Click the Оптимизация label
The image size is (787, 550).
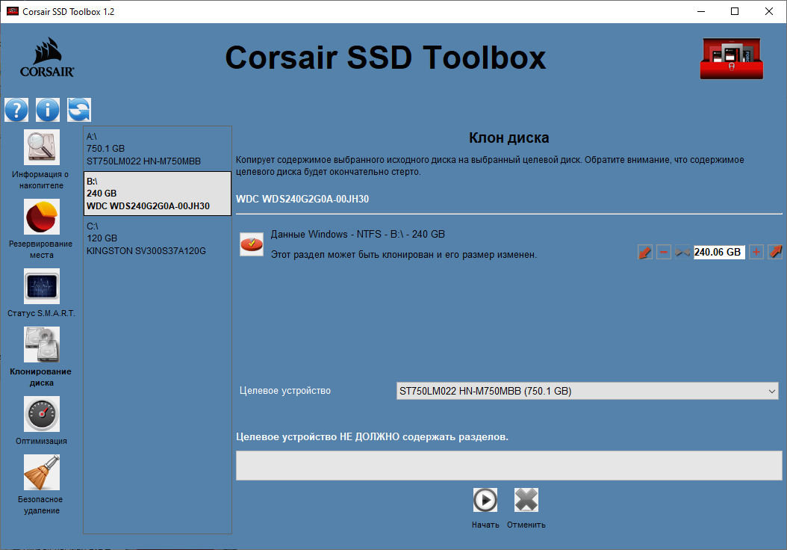[x=41, y=441]
